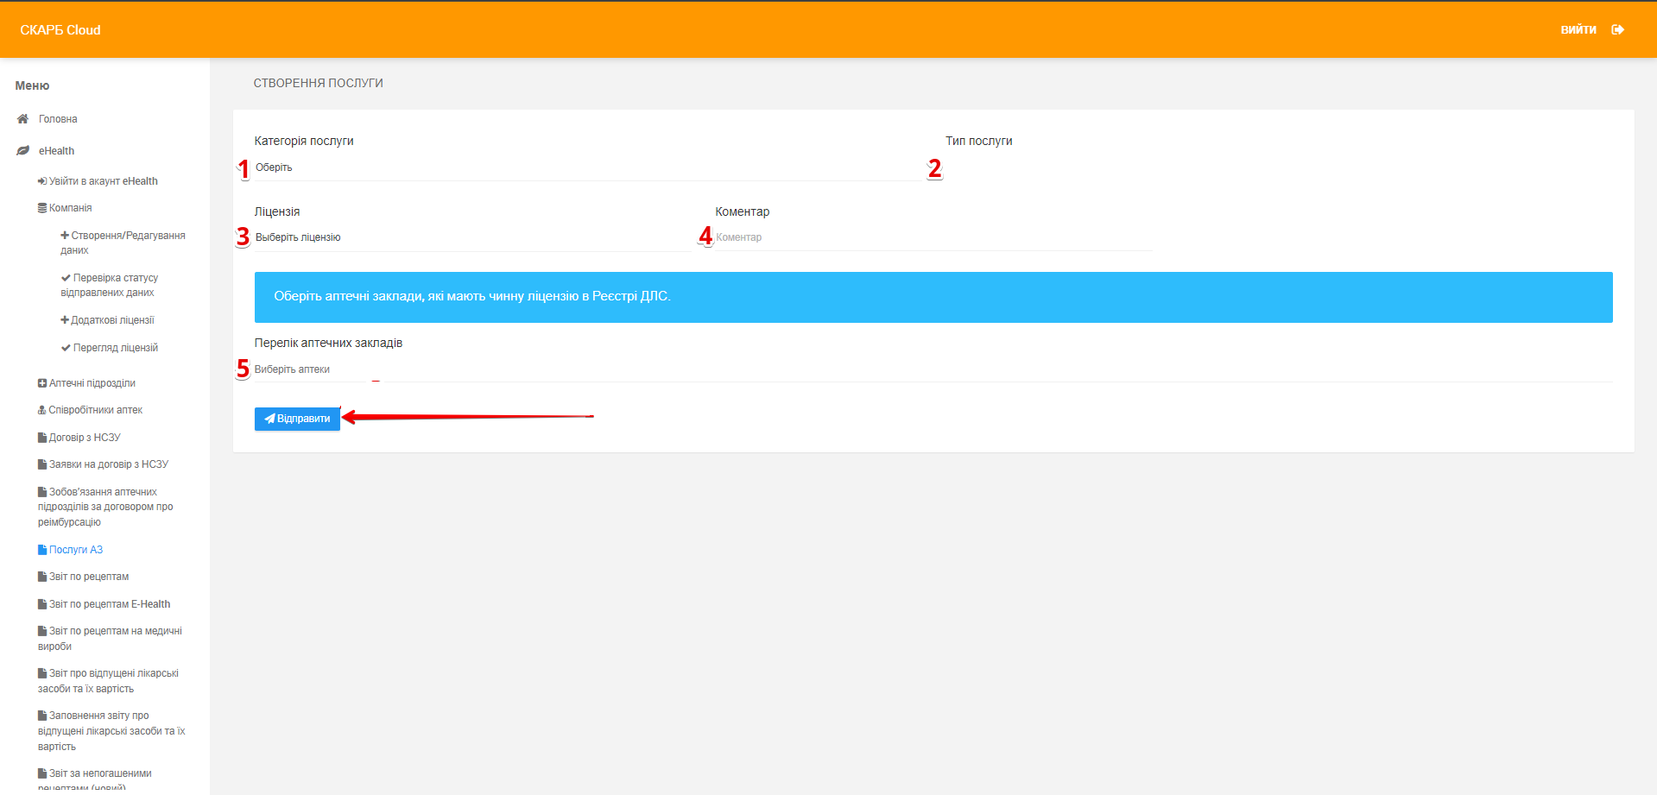The image size is (1657, 795).
Task: Open the Категорія послуги dropdown
Action: pos(587,167)
